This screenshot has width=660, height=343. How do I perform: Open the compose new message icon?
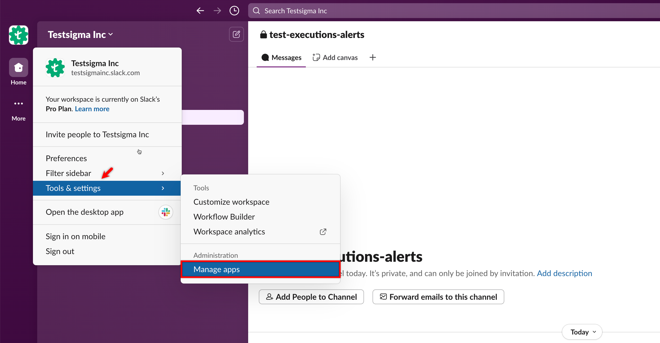pos(236,34)
